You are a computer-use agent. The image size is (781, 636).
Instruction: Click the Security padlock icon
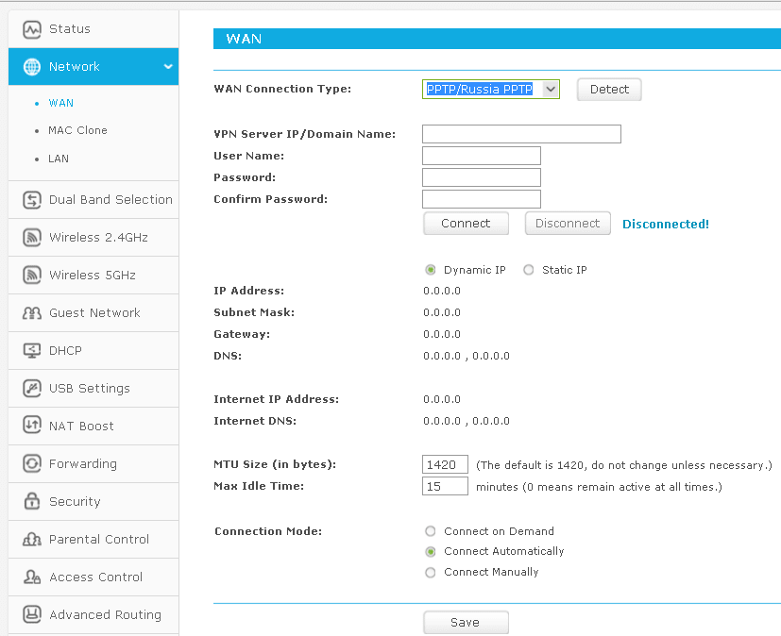coord(32,502)
